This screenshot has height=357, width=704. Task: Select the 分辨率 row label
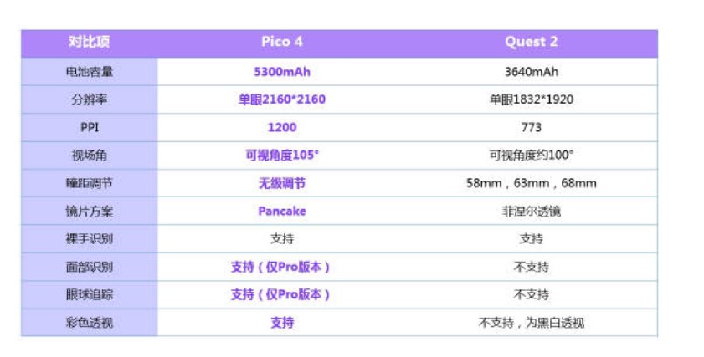[89, 99]
